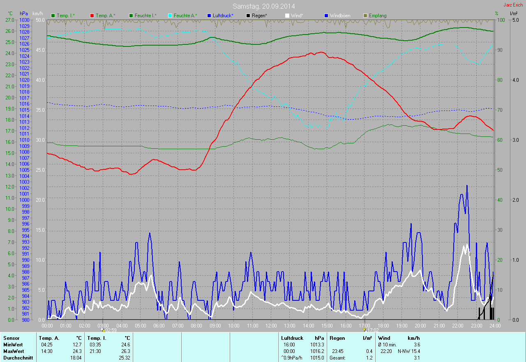Click the 12:00 label on the time axis
This screenshot has width=526, height=362.
coord(271,325)
